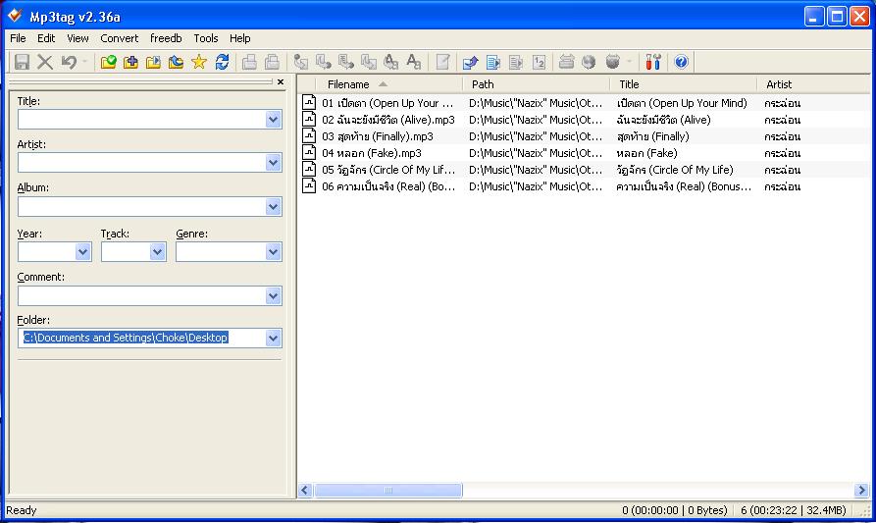876x523 pixels.
Task: Sort by the Filename column header
Action: point(388,84)
